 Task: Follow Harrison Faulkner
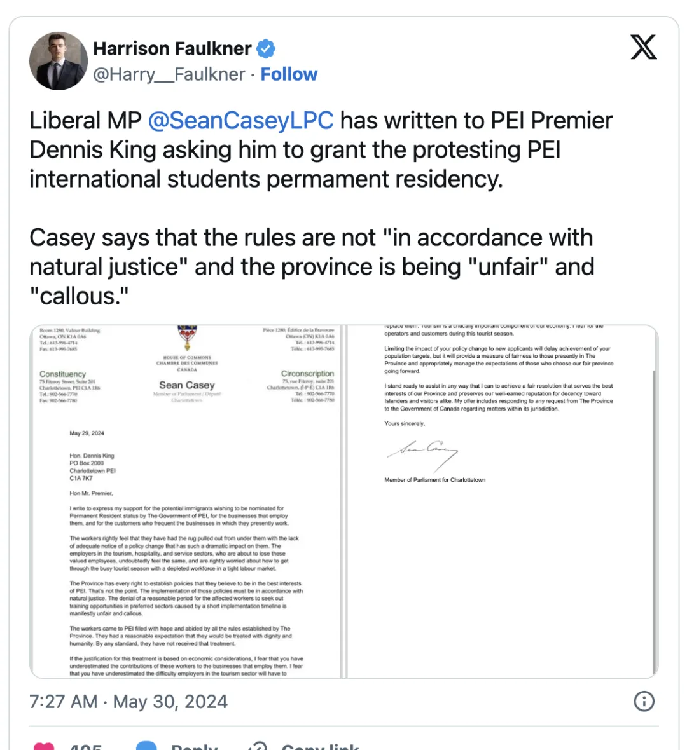tap(289, 74)
